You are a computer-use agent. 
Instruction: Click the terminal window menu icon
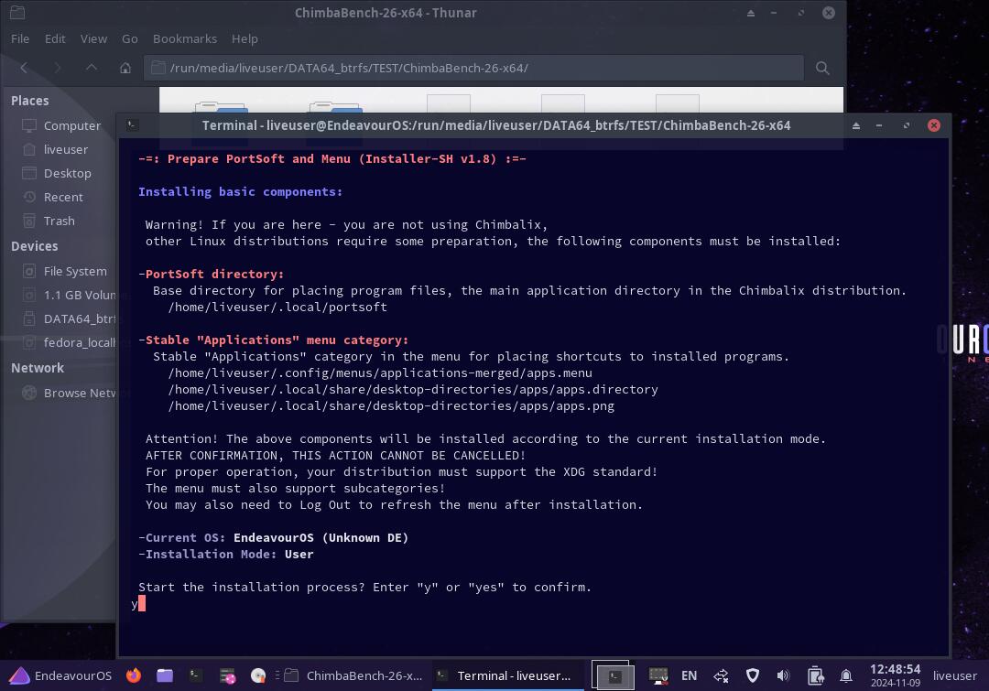(132, 124)
